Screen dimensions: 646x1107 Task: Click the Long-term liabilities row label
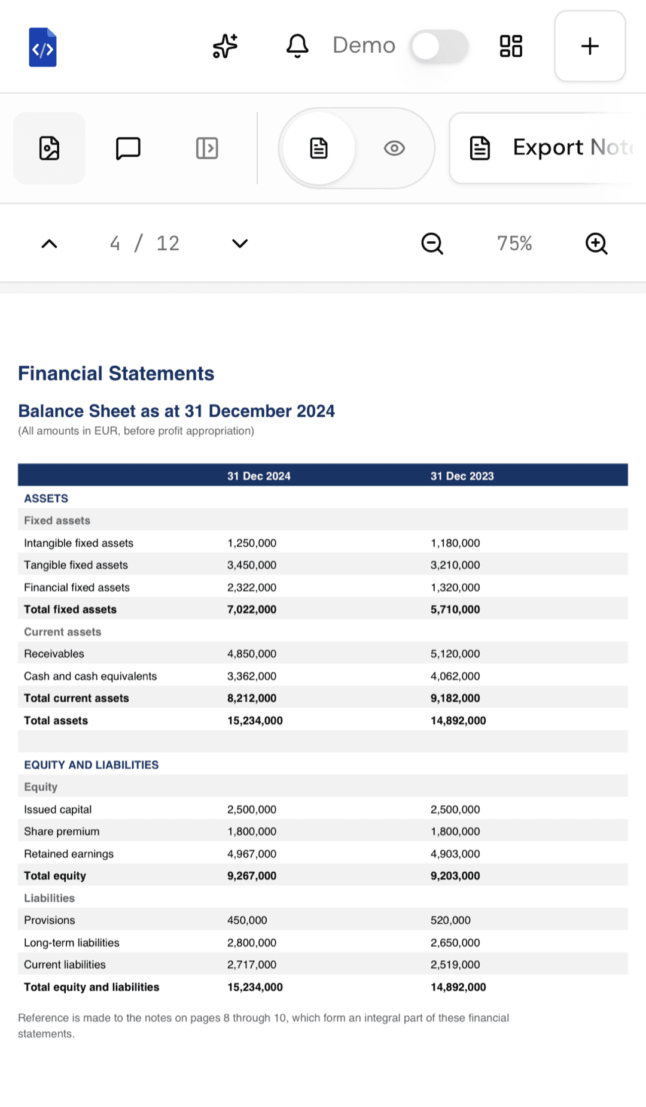(72, 942)
